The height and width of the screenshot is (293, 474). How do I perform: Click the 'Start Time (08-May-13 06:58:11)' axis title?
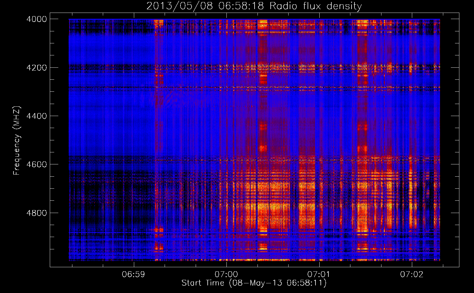[254, 283]
